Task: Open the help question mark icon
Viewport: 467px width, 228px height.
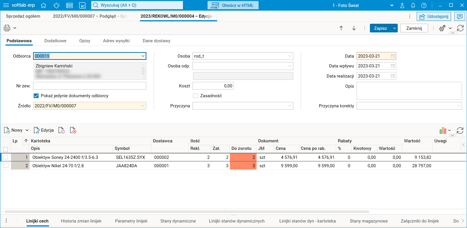Action: coord(424,5)
